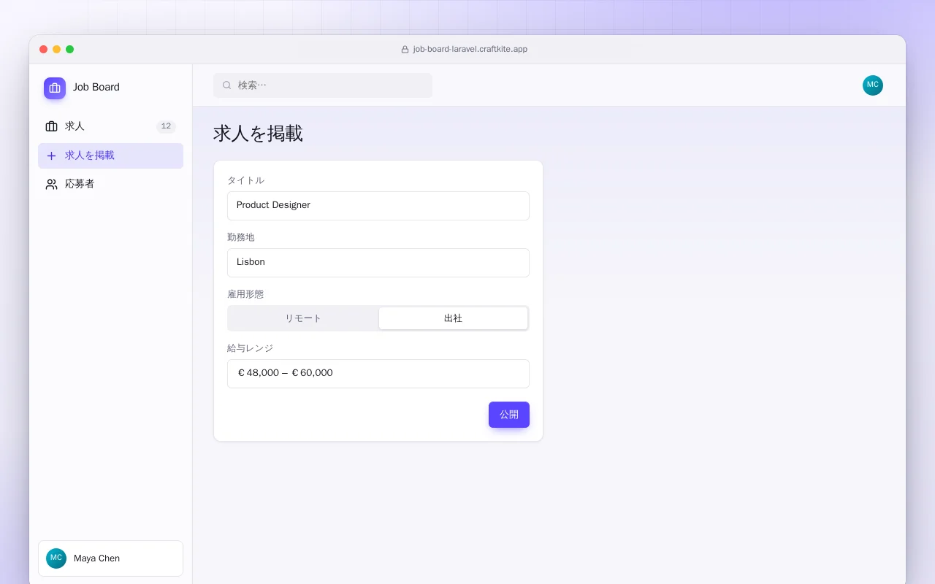
Task: Click the 給与レンジ label
Action: [x=250, y=348]
